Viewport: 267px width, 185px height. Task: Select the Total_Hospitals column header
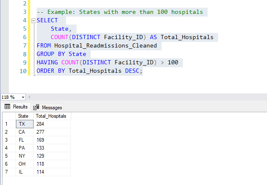point(52,116)
